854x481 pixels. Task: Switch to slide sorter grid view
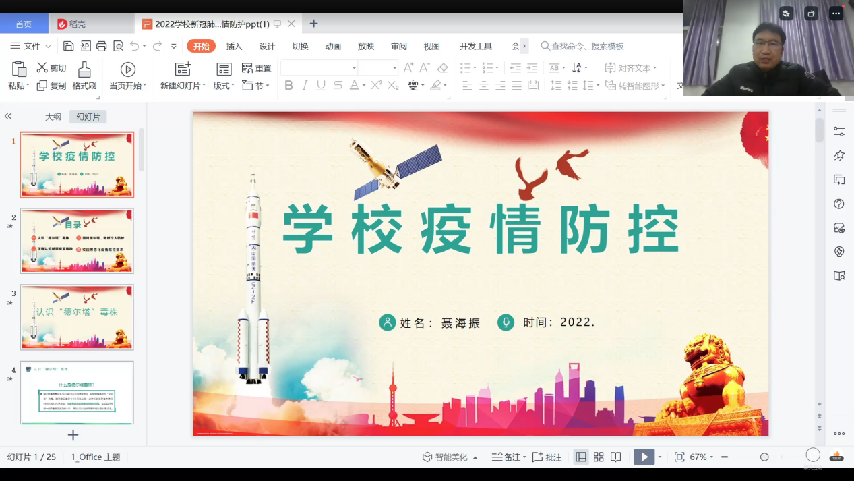(599, 457)
